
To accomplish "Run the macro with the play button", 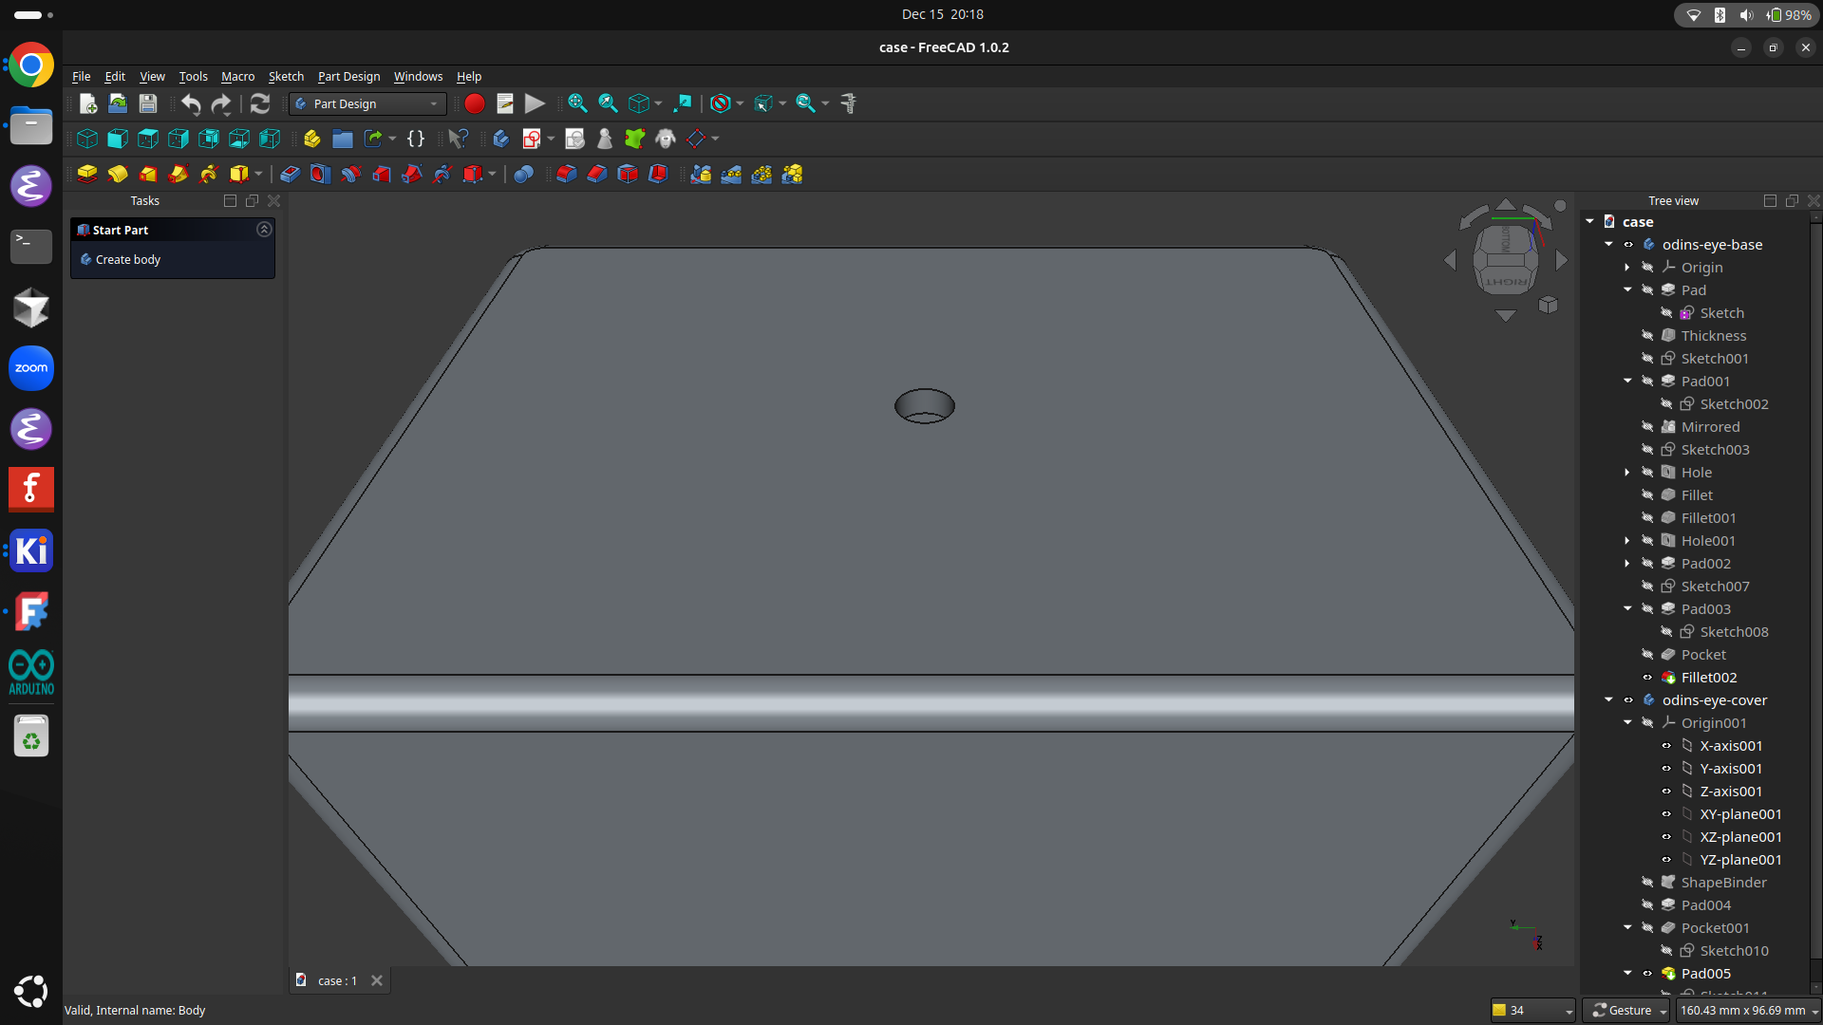I will (535, 103).
